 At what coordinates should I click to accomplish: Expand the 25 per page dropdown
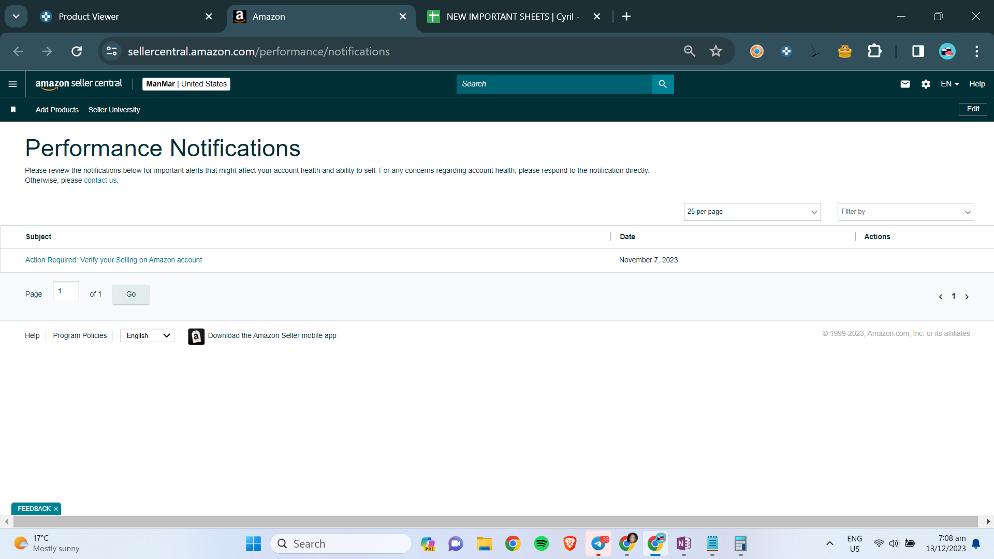click(752, 212)
